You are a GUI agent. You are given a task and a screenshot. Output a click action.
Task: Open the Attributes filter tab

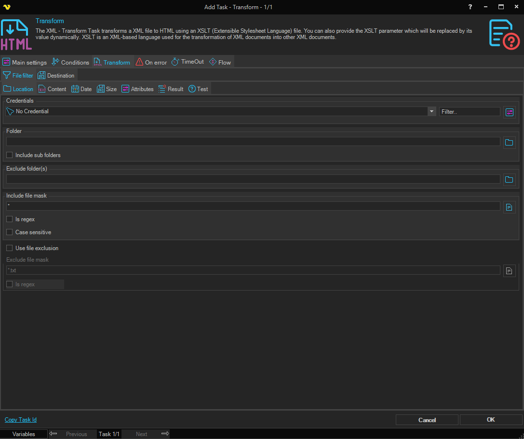(137, 89)
